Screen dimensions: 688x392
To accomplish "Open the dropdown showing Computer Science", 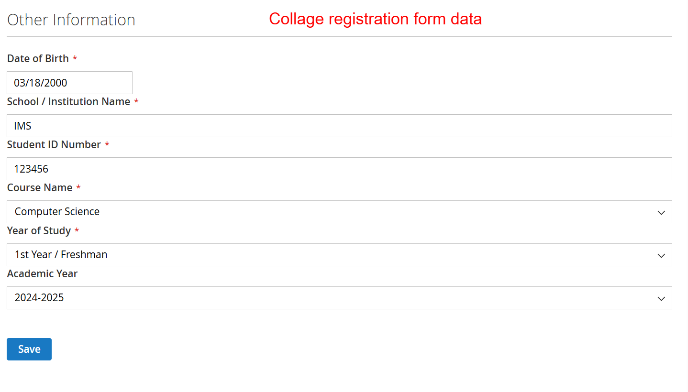I will point(335,212).
